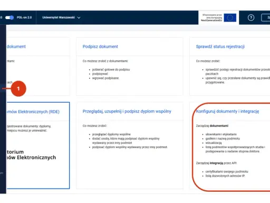This screenshot has height=203, width=270.
Task: Open the Repozytorium Dyplomów Elektronicznych (RDE) link
Action: point(33,112)
